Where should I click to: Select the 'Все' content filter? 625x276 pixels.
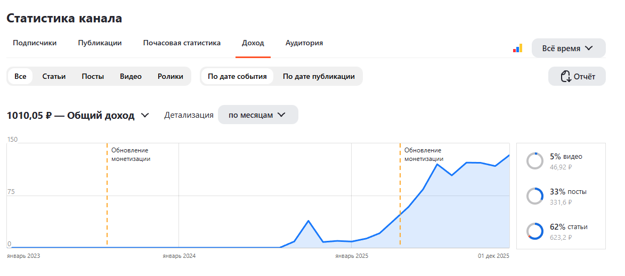pyautogui.click(x=20, y=76)
